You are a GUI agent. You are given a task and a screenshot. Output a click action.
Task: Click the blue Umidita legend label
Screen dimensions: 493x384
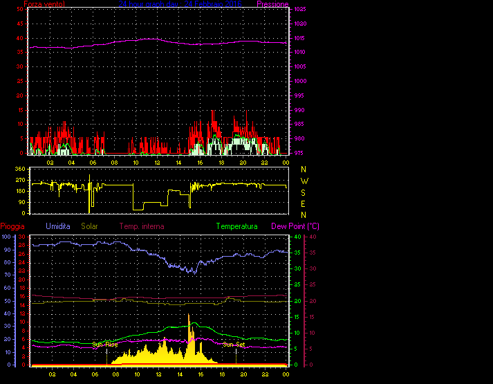(59, 226)
